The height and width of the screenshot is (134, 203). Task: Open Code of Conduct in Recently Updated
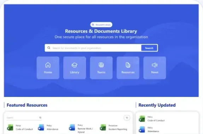point(156,121)
